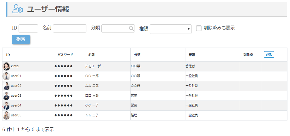Click the avatar for user05
The width and height of the screenshot is (290, 136).
[6, 115]
